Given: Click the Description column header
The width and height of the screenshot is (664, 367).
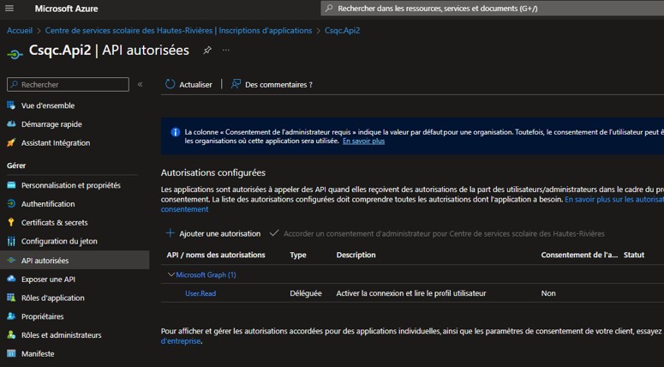Looking at the screenshot, I should click(x=356, y=255).
